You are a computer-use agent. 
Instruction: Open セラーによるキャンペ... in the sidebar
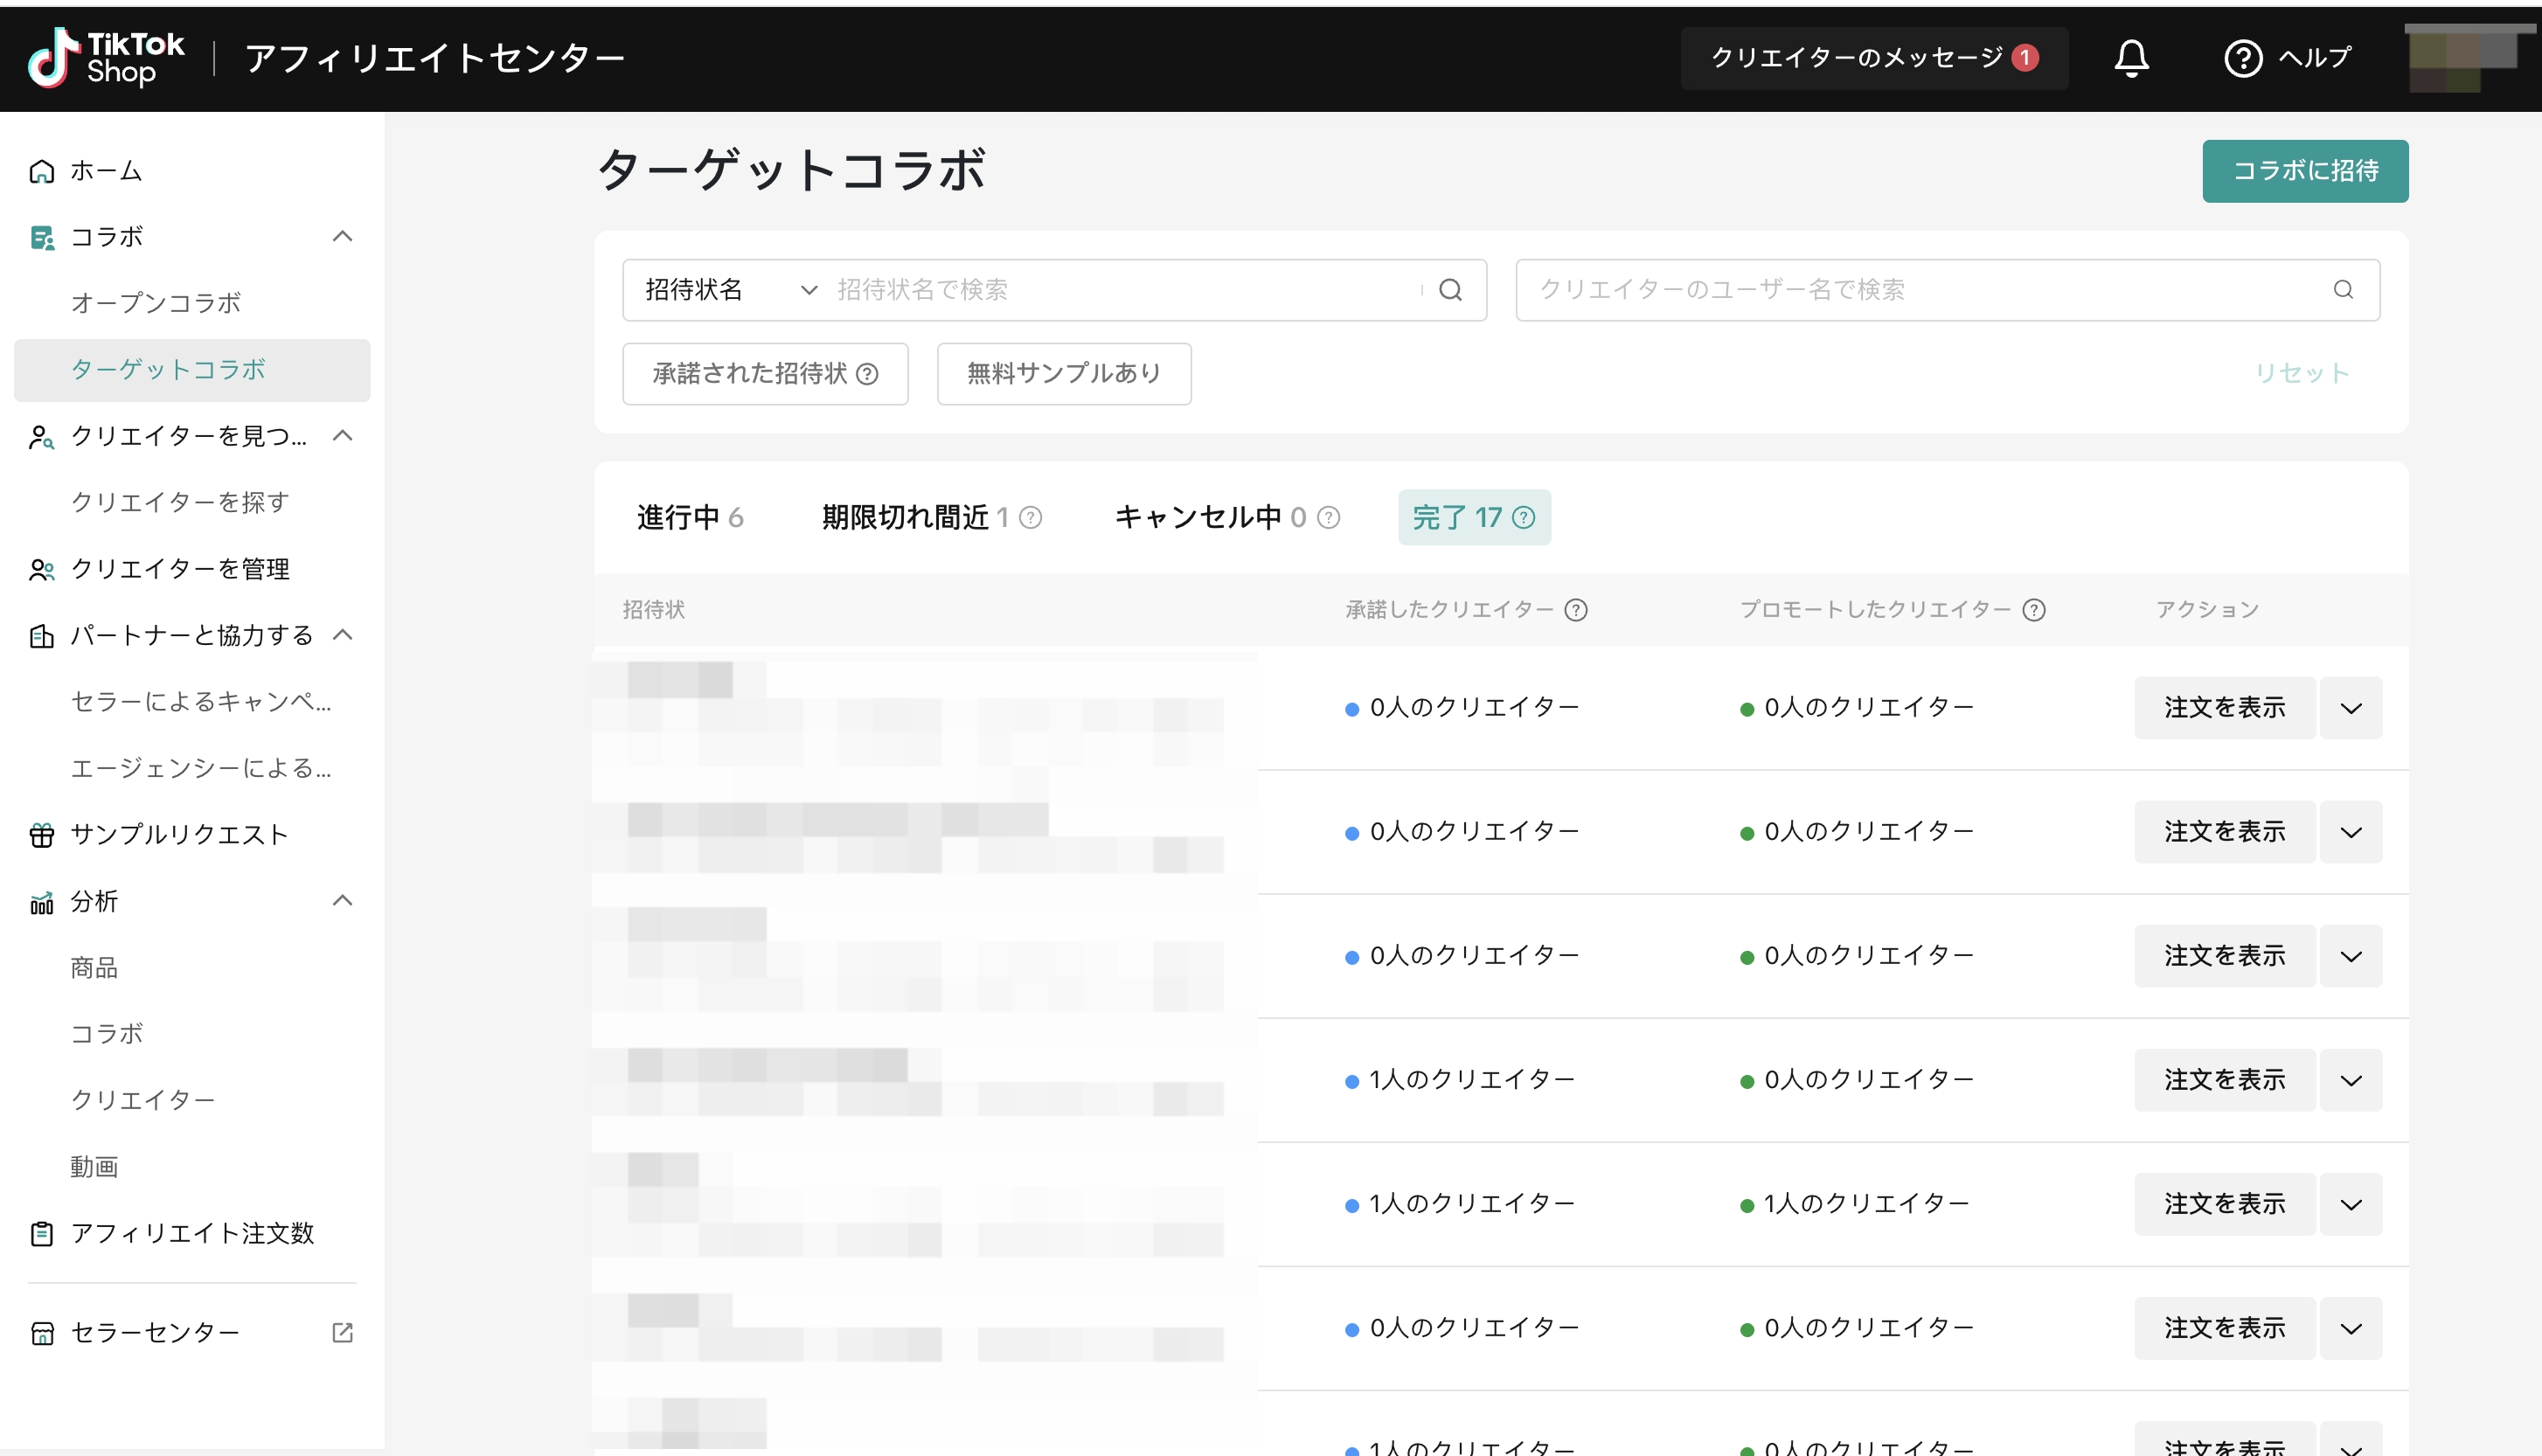pos(200,702)
